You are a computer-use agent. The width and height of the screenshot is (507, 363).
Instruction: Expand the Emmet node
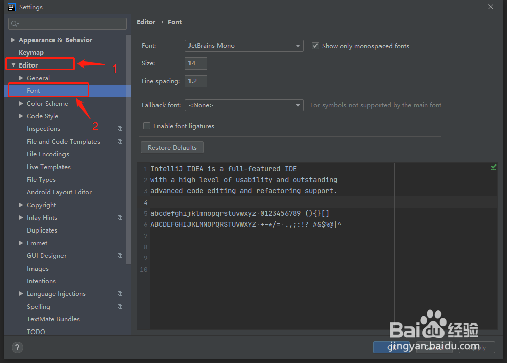[21, 243]
